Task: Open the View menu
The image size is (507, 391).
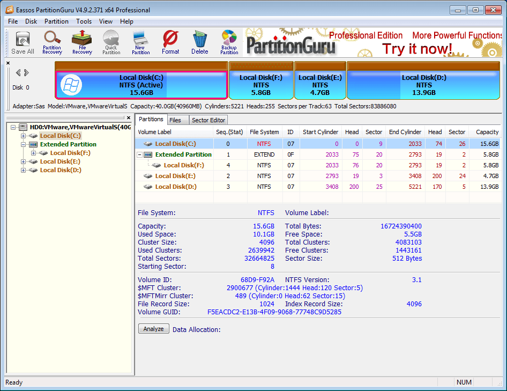Action: pos(106,21)
